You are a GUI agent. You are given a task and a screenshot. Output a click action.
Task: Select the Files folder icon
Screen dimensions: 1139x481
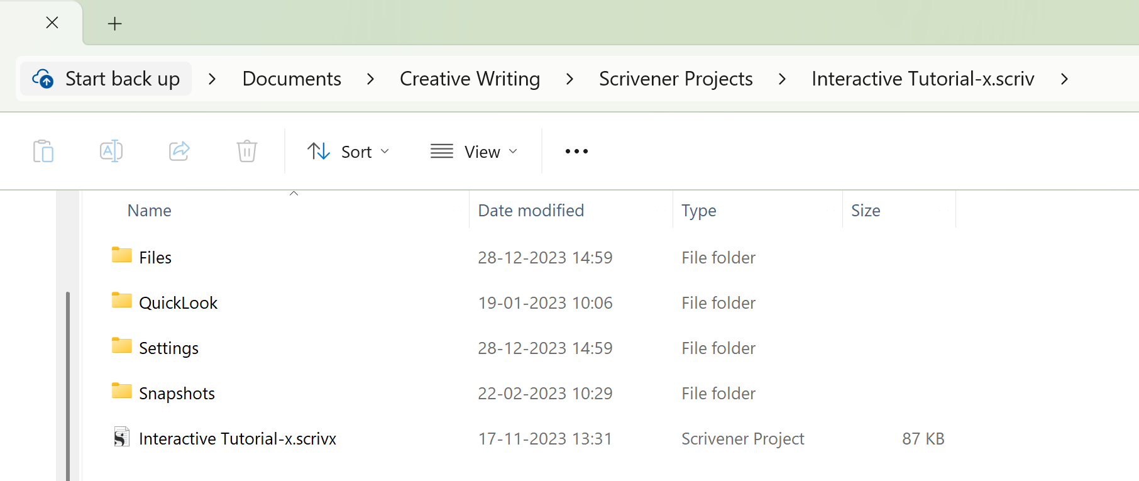(122, 255)
